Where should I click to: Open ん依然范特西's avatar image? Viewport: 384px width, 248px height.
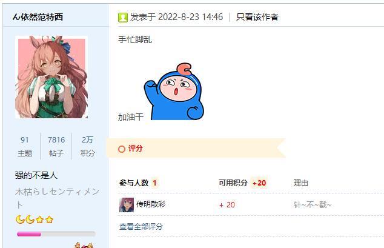pyautogui.click(x=51, y=77)
